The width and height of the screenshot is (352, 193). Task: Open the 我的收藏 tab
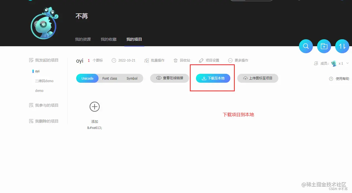[x=108, y=39]
